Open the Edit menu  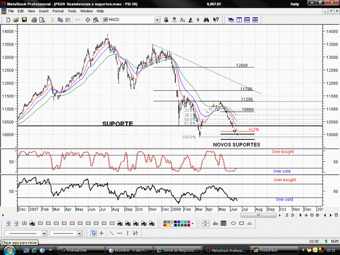(20, 11)
